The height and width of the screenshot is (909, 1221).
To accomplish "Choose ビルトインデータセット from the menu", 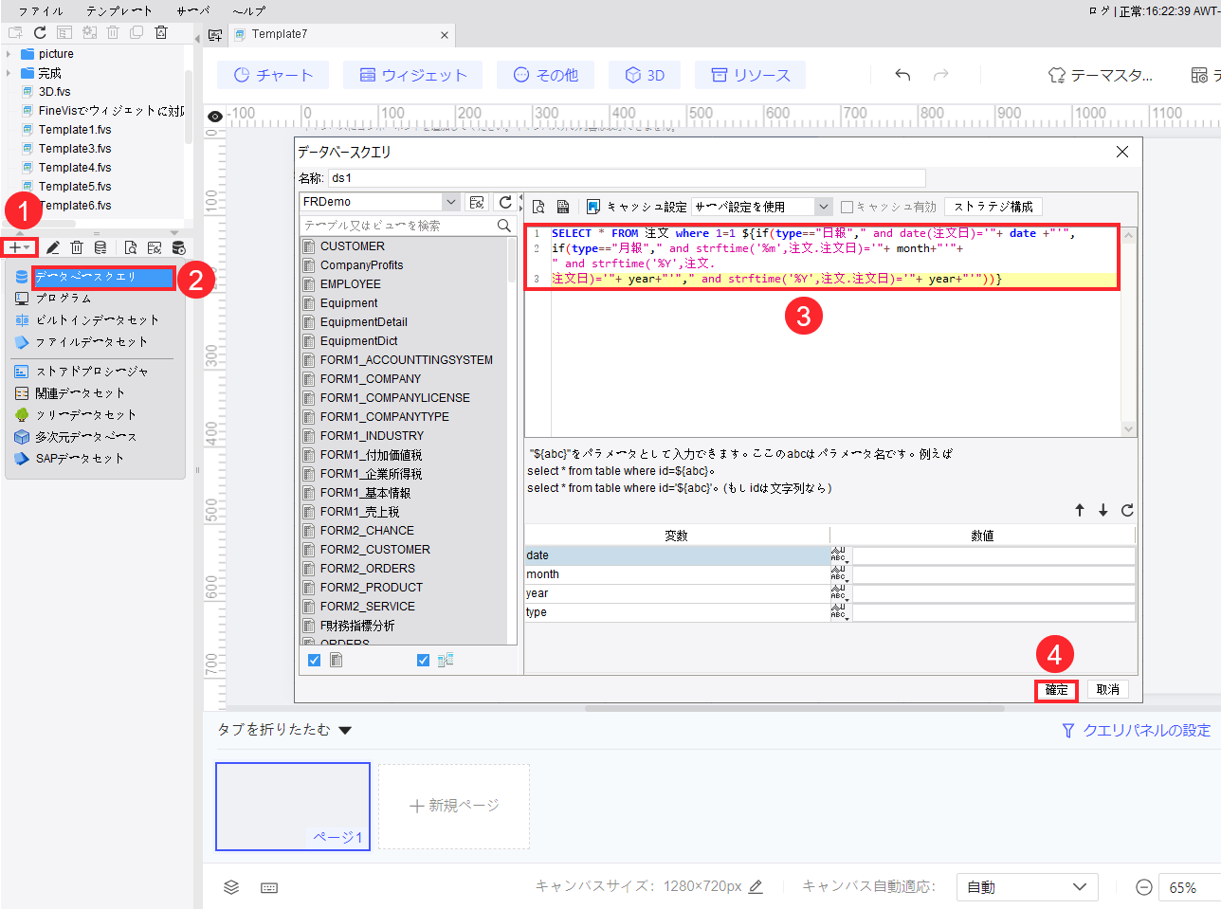I will (x=97, y=320).
